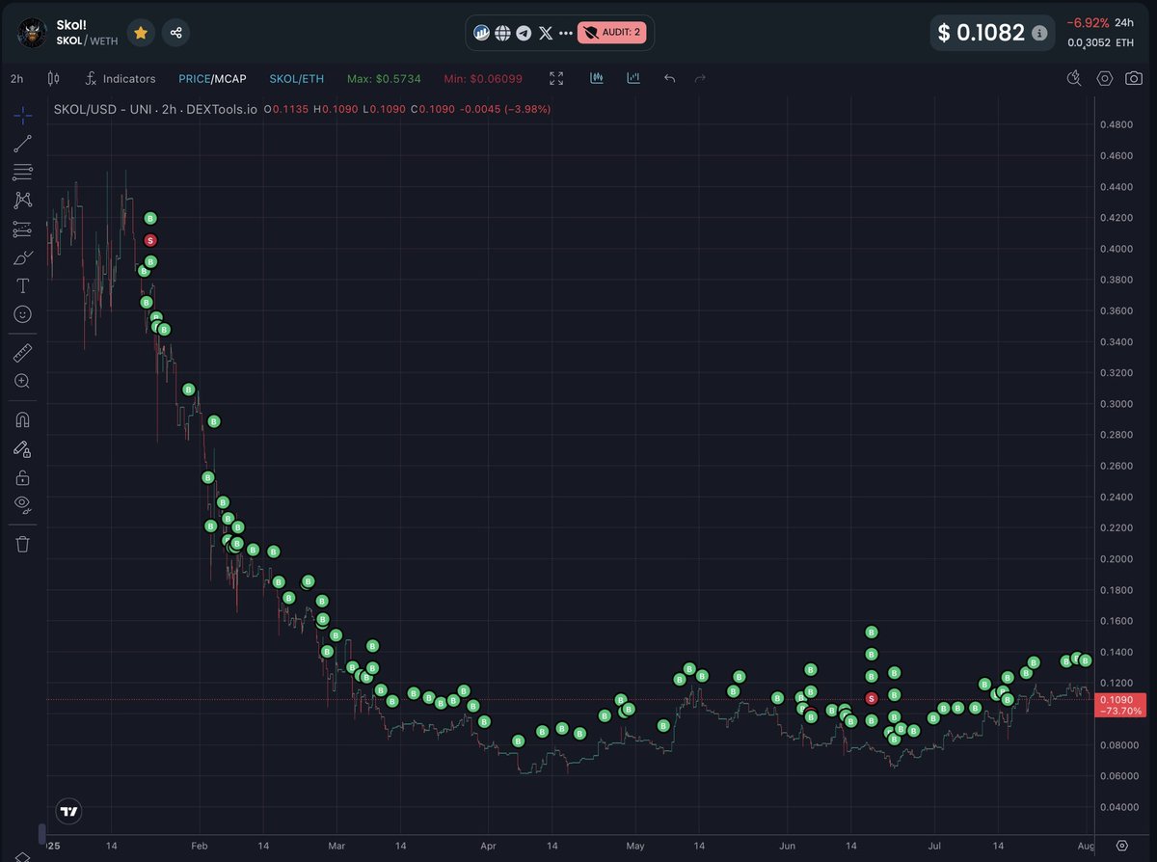Screen dimensions: 1157x862
Task: Click the TradingView logo on chart
Action: pos(68,811)
